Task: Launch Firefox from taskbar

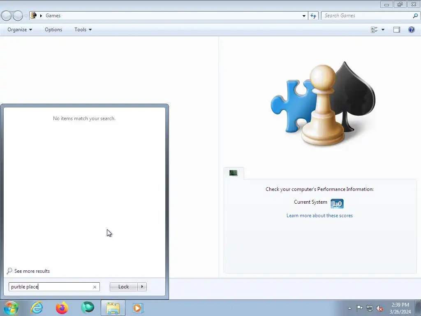Action: point(62,308)
